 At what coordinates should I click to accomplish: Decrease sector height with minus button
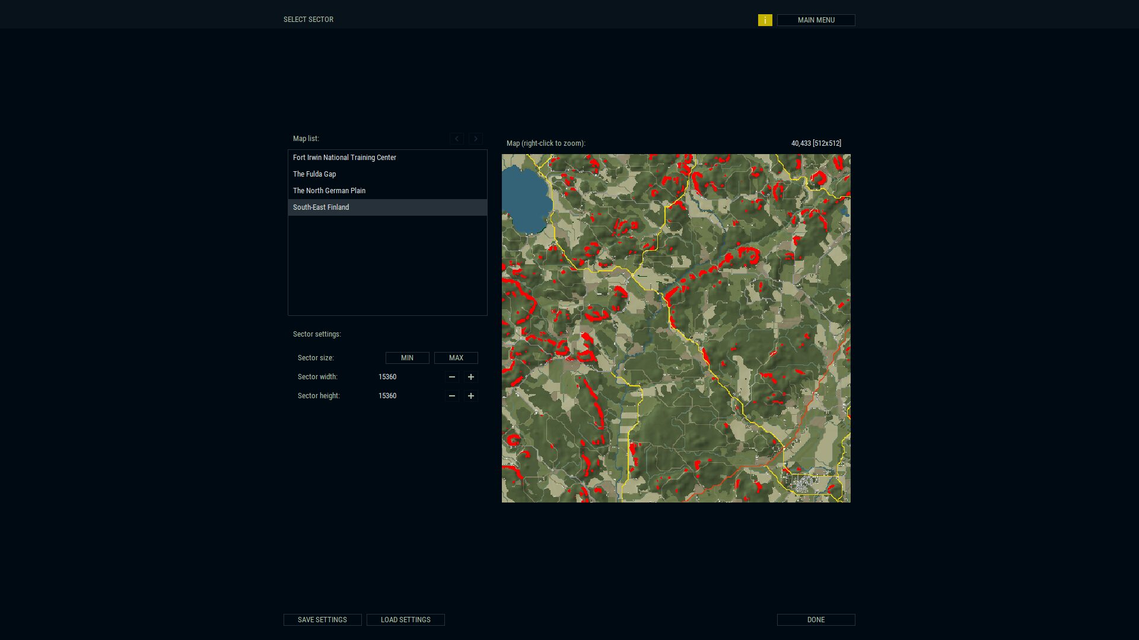(x=451, y=396)
